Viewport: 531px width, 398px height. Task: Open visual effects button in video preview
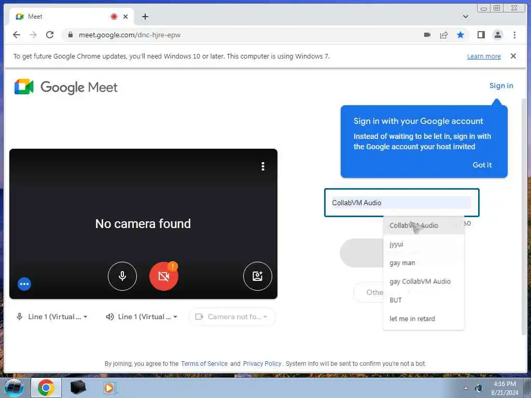coord(257,276)
